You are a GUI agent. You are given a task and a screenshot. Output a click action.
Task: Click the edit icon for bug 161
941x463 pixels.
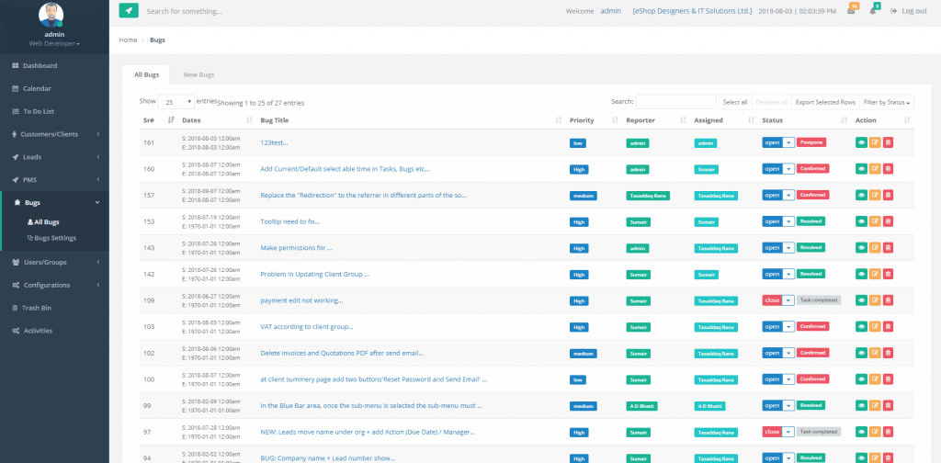point(875,143)
